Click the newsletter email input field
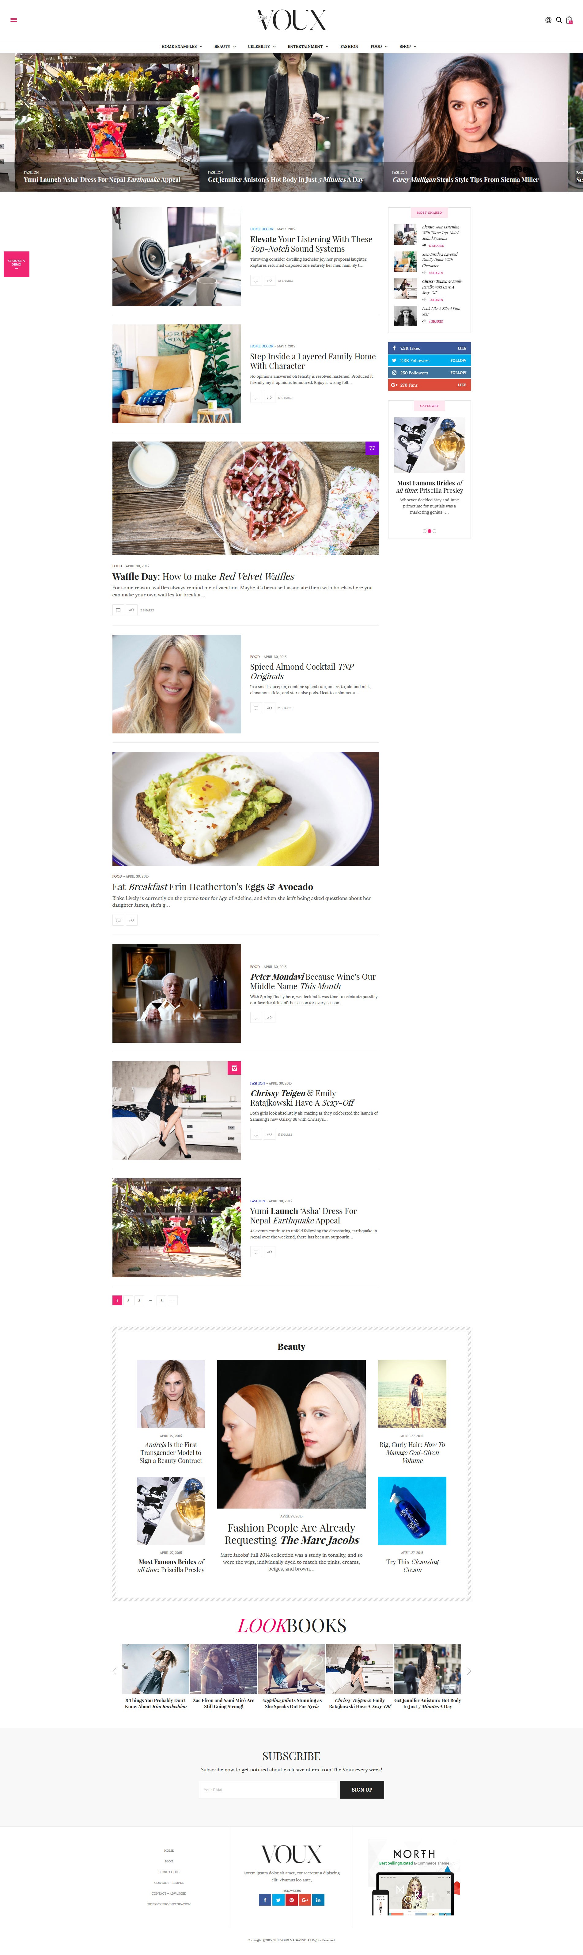 268,1789
